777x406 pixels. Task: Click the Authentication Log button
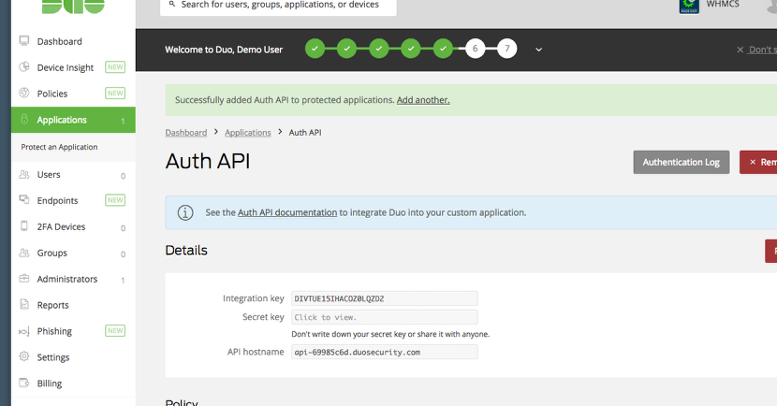point(681,162)
